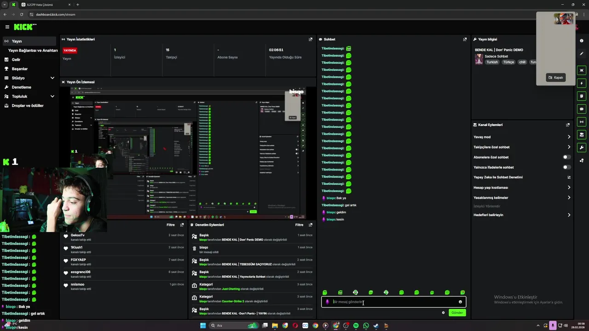The image size is (589, 331).
Task: Open emoji picker in chat input
Action: pyautogui.click(x=460, y=302)
